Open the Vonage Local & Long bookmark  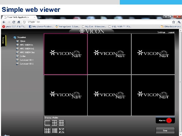coord(67,27)
